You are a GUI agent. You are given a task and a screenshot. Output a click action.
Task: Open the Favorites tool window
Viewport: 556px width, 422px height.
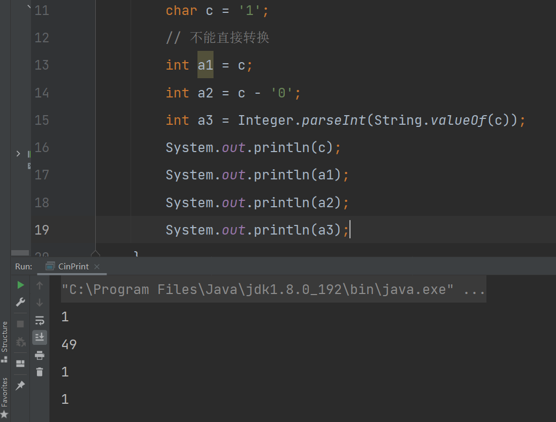[x=5, y=395]
